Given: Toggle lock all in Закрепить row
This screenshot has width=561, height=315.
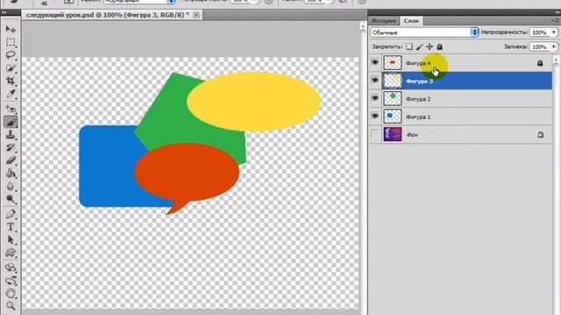Looking at the screenshot, I should click(440, 46).
